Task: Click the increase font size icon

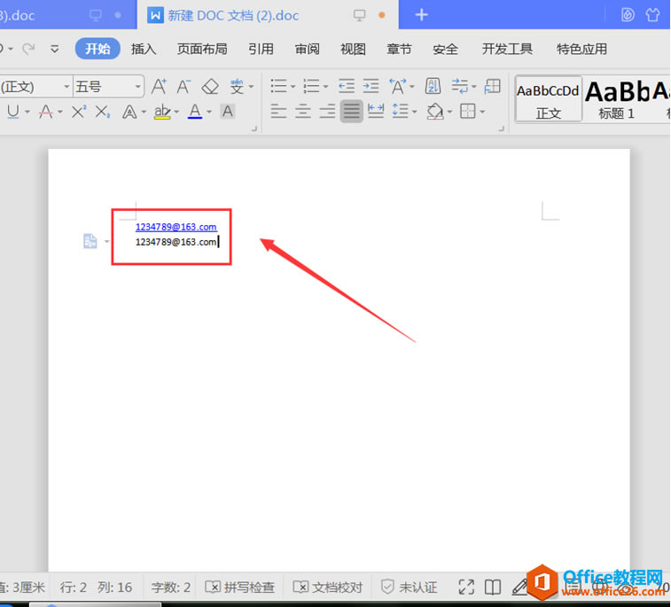Action: [159, 87]
